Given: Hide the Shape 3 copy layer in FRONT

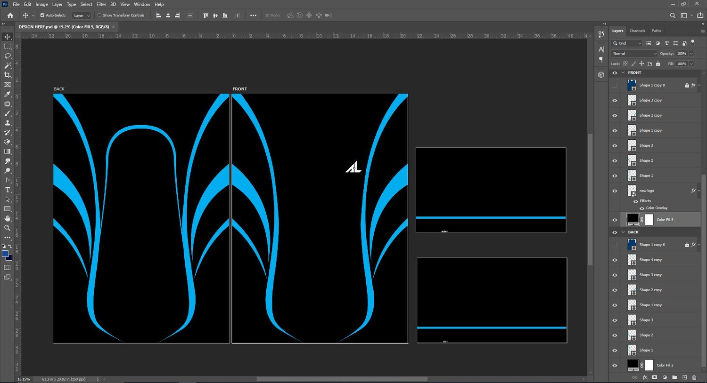Looking at the screenshot, I should pos(615,100).
